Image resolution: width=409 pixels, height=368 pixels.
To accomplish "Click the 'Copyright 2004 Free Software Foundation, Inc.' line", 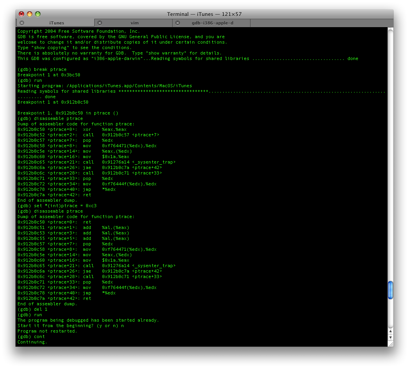I will coord(79,31).
